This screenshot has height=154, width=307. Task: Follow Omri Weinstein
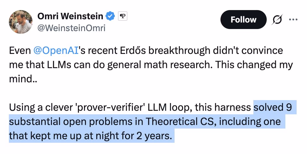pos(243,20)
